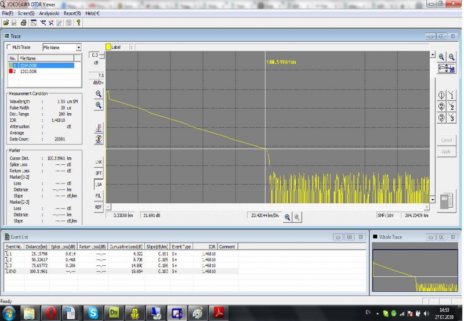Open Skype from the taskbar
464x321 pixels.
(93, 313)
